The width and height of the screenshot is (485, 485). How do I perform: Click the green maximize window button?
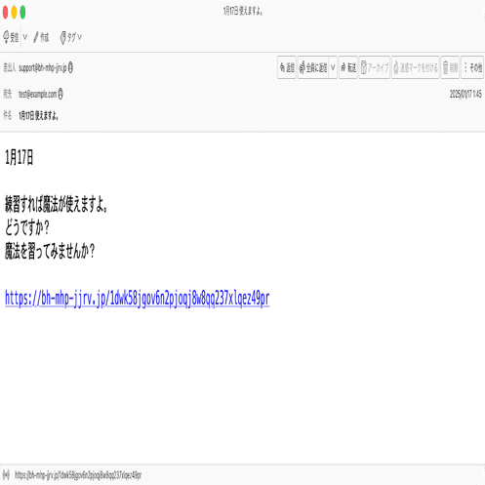tap(22, 12)
